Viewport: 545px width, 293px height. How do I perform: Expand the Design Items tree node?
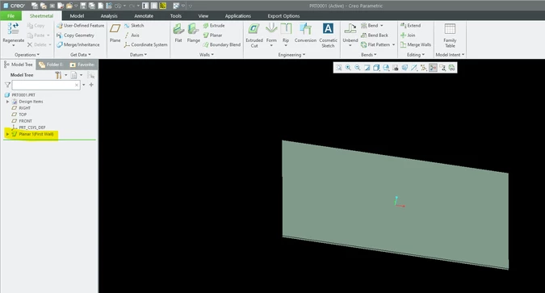[7, 102]
